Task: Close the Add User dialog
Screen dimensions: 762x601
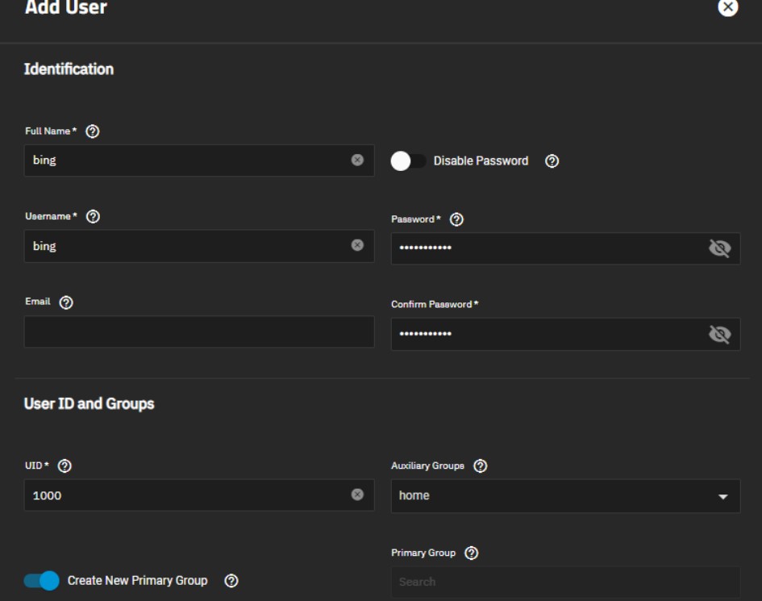Action: pyautogui.click(x=727, y=8)
